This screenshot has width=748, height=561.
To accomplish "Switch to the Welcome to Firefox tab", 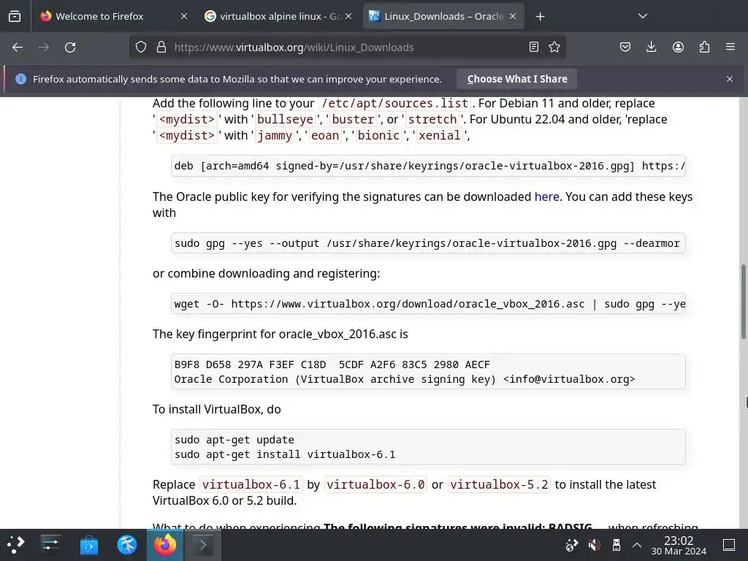I will 115,16.
